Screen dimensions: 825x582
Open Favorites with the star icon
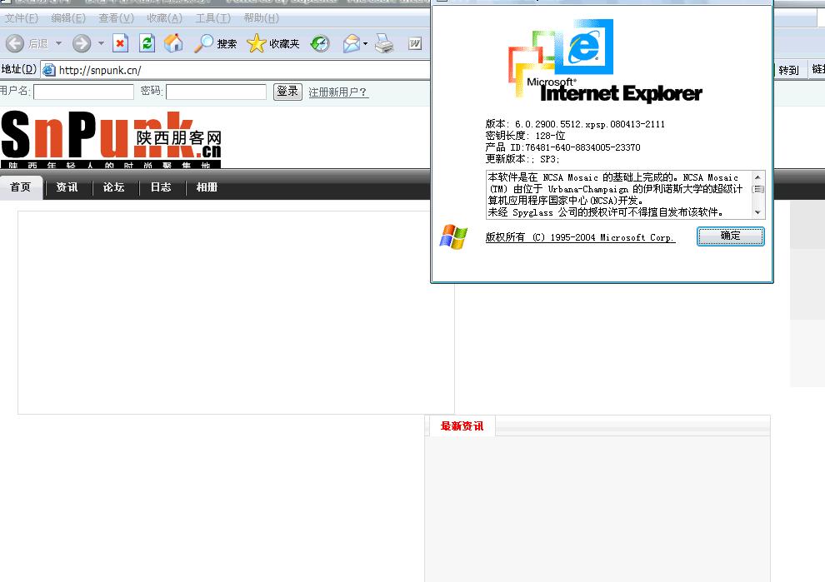[x=256, y=43]
